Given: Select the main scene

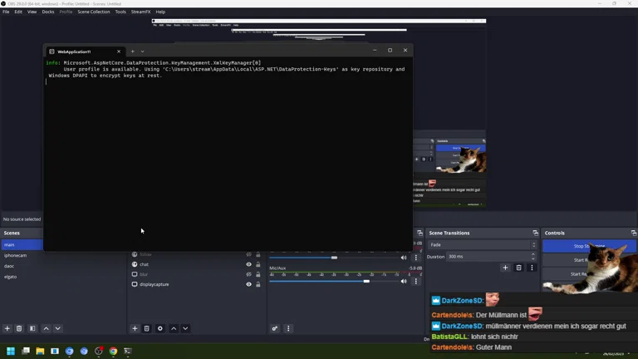Looking at the screenshot, I should (x=22, y=244).
